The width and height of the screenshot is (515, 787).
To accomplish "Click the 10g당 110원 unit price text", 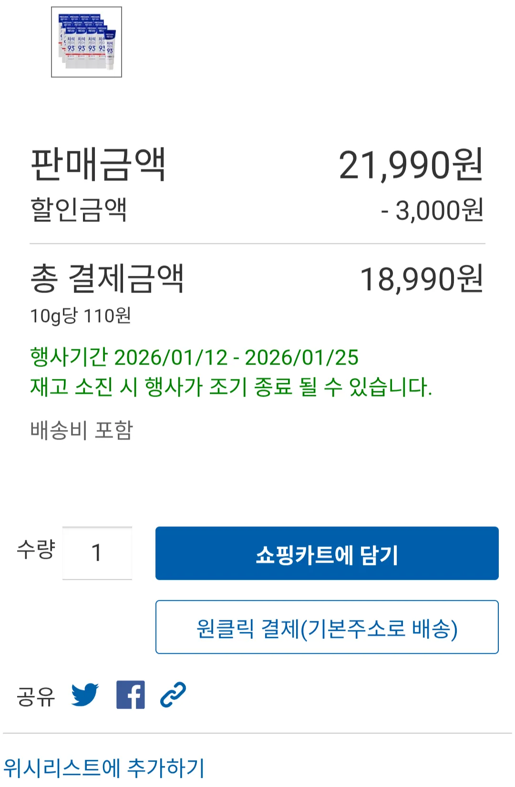I will click(81, 315).
